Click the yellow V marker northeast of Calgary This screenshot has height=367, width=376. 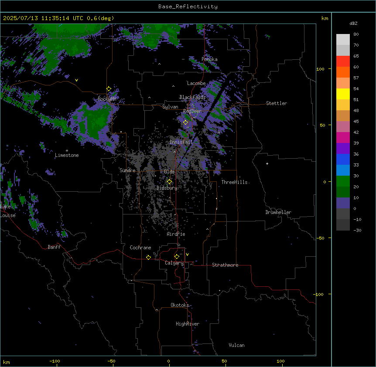[187, 255]
